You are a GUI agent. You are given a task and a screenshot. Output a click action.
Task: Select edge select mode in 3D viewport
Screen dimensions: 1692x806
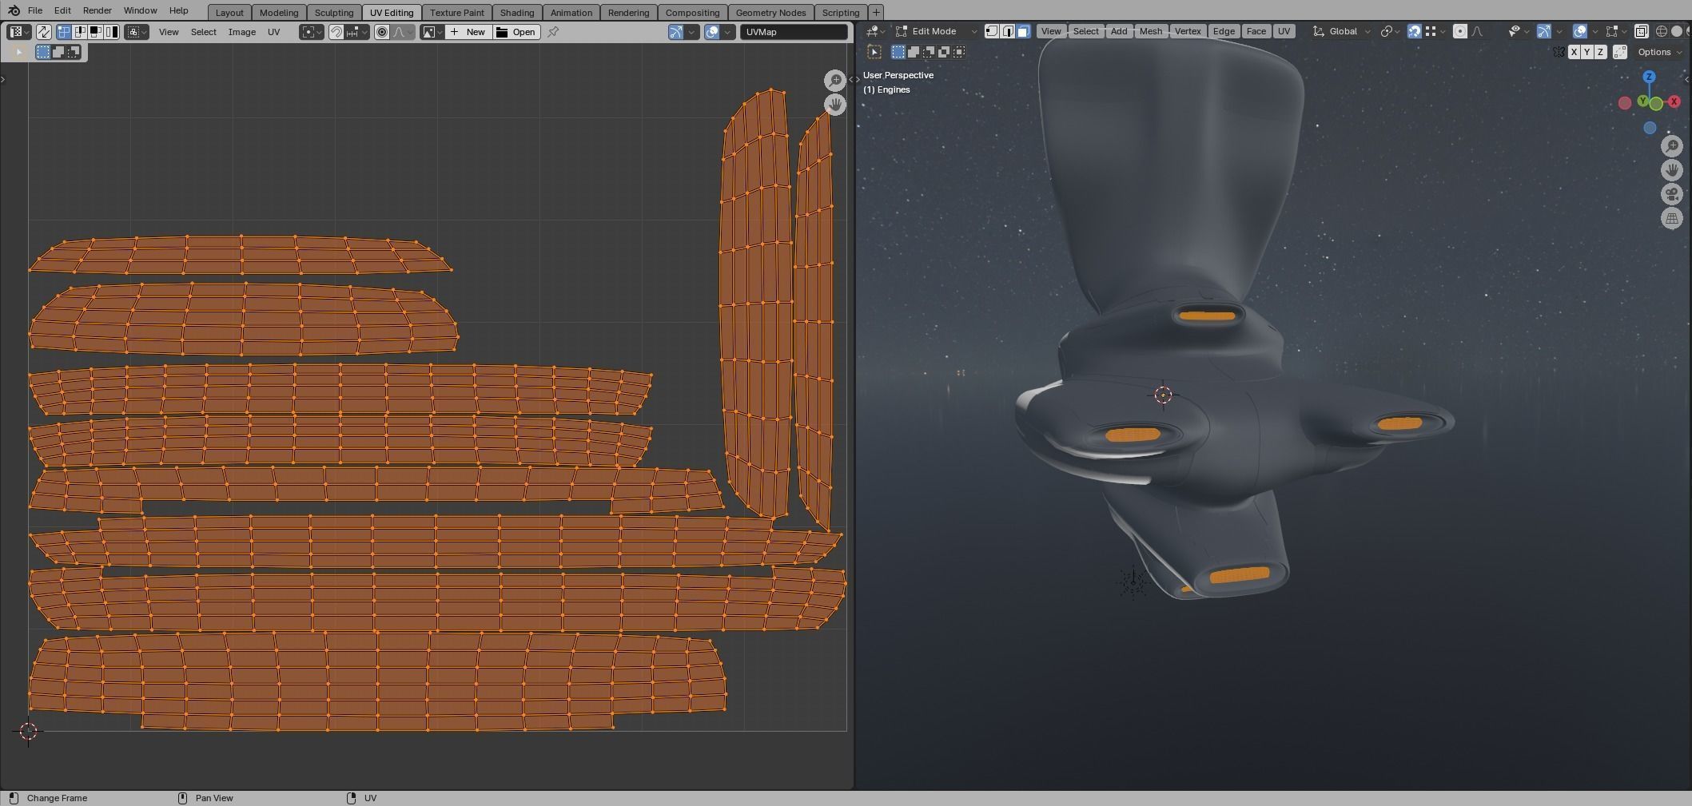(1008, 31)
